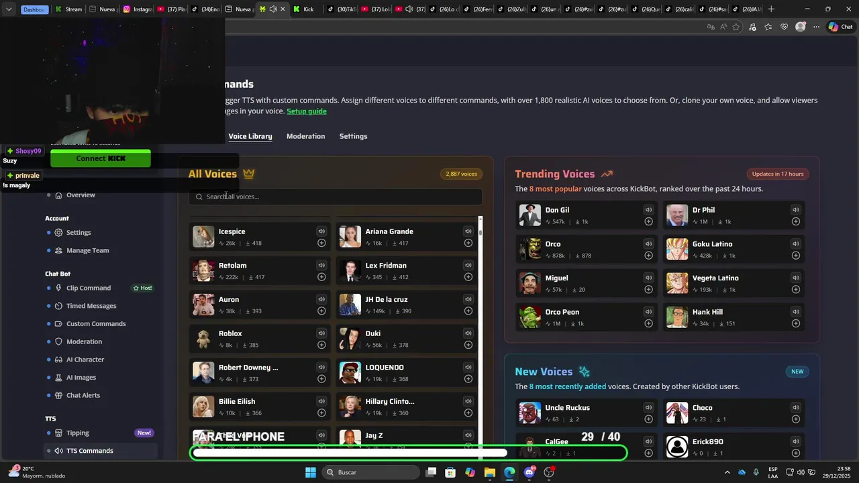Image resolution: width=859 pixels, height=483 pixels.
Task: Click the taskbar Buscar search box
Action: tap(370, 472)
